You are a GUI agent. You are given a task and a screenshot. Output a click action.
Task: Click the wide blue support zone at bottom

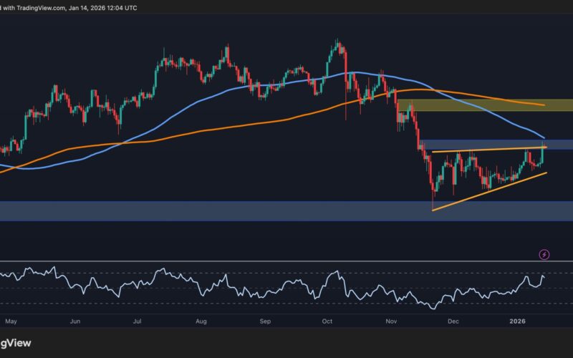[x=215, y=211]
